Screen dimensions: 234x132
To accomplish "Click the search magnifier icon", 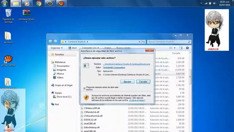I will (x=189, y=42).
